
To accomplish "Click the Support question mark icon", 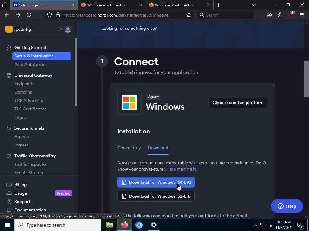I will click(x=9, y=202).
